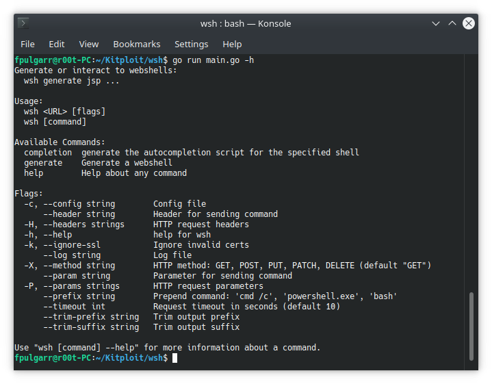Click the '-k, --ignore-ssl' flag
492x384 pixels.
pos(62,245)
